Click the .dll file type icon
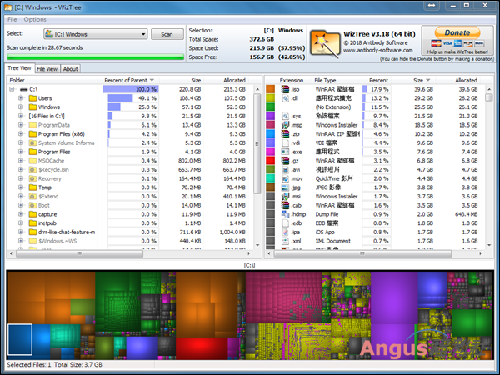Screen dimensions: 500x375 (x=285, y=98)
